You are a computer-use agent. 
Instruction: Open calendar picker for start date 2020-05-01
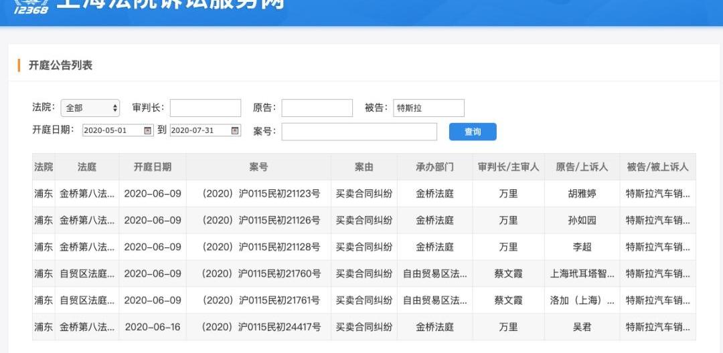147,130
